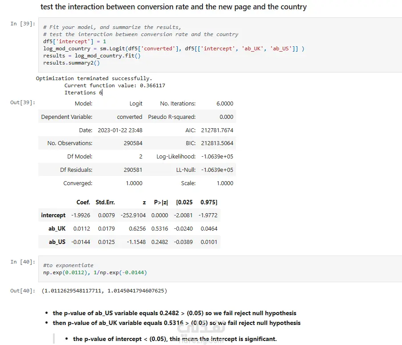The width and height of the screenshot is (402, 345).
Task: Click the markdown heading about interaction test
Action: pyautogui.click(x=174, y=7)
